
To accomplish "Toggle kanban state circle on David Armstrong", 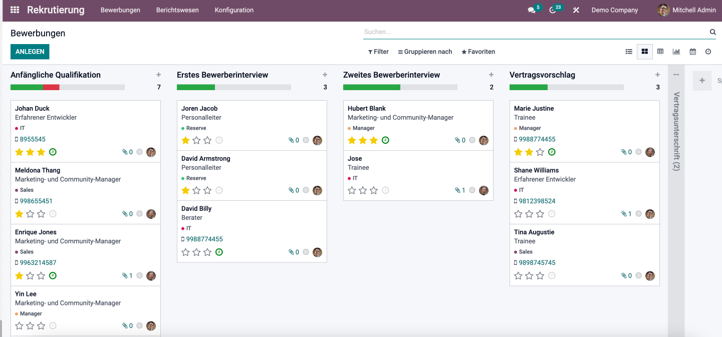I will pyautogui.click(x=306, y=190).
